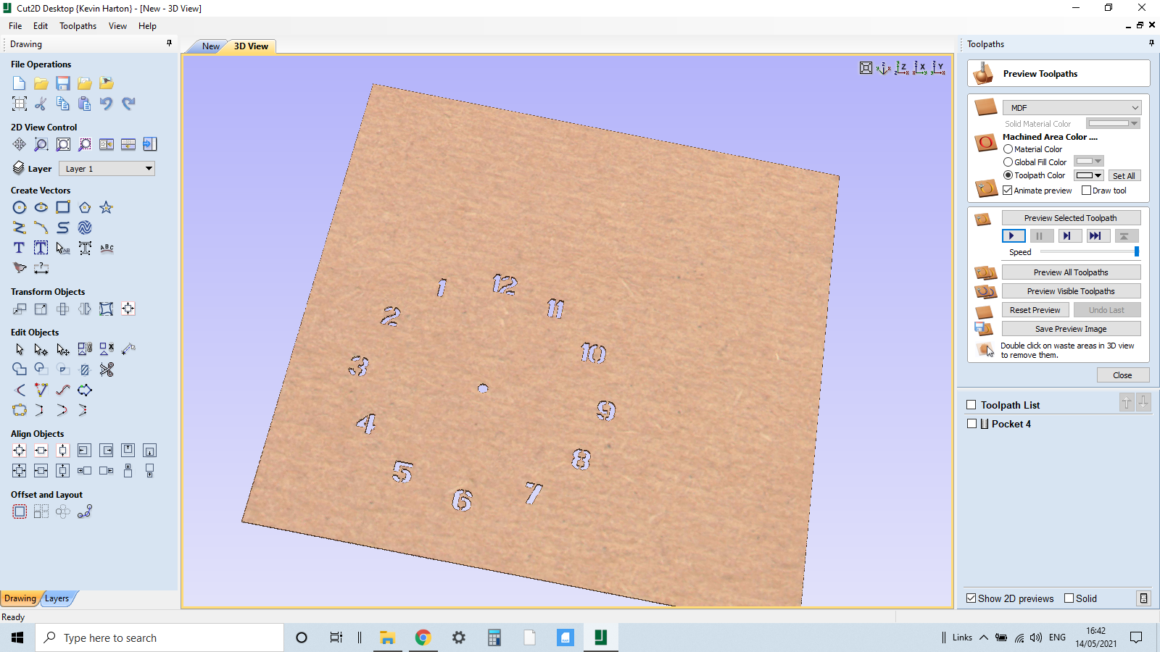Select the Draw Rectangle tool

pyautogui.click(x=62, y=207)
